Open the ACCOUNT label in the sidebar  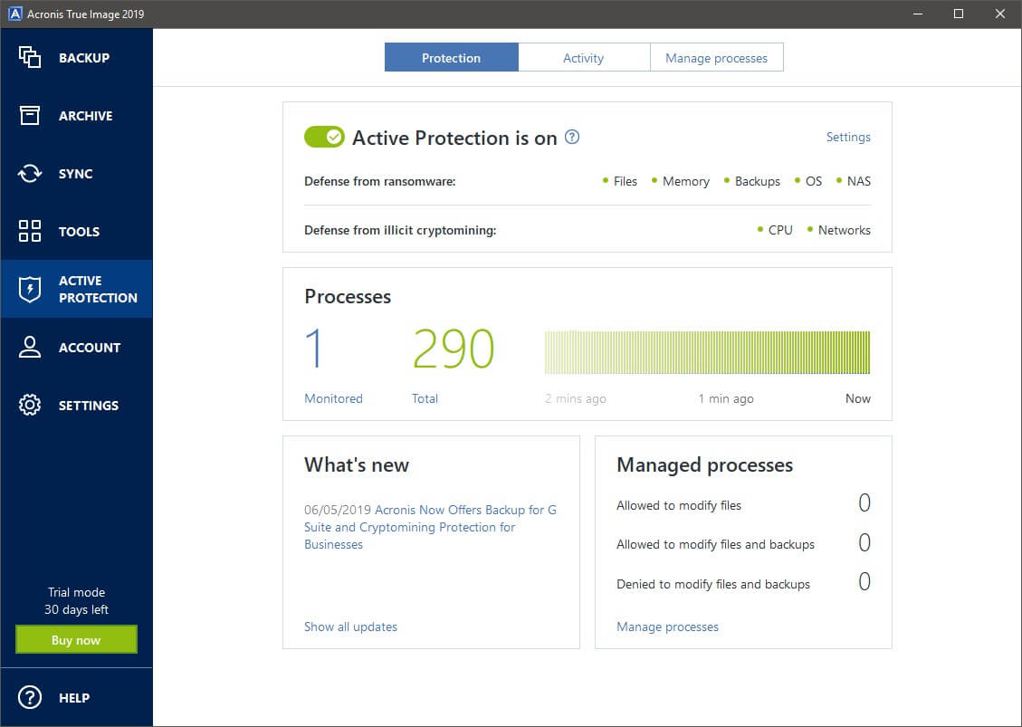90,348
